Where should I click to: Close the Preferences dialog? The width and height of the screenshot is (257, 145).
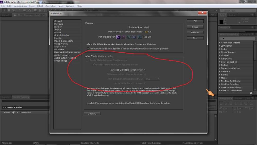click(x=202, y=13)
